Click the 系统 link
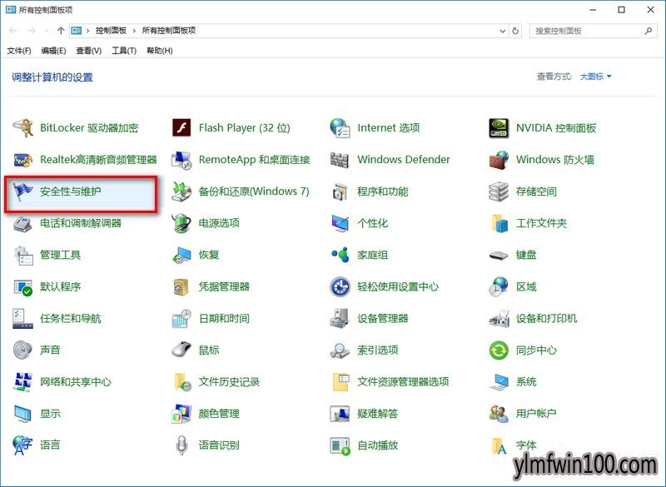This screenshot has height=487, width=666. coord(526,382)
